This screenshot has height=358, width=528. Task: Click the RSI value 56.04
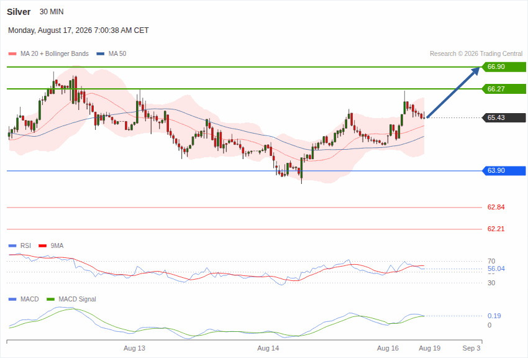[496, 268]
